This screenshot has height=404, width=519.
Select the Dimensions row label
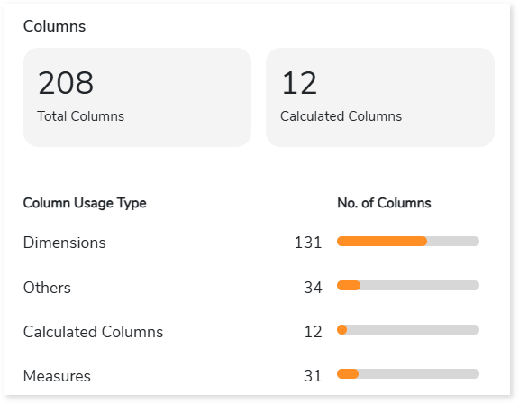(x=65, y=243)
